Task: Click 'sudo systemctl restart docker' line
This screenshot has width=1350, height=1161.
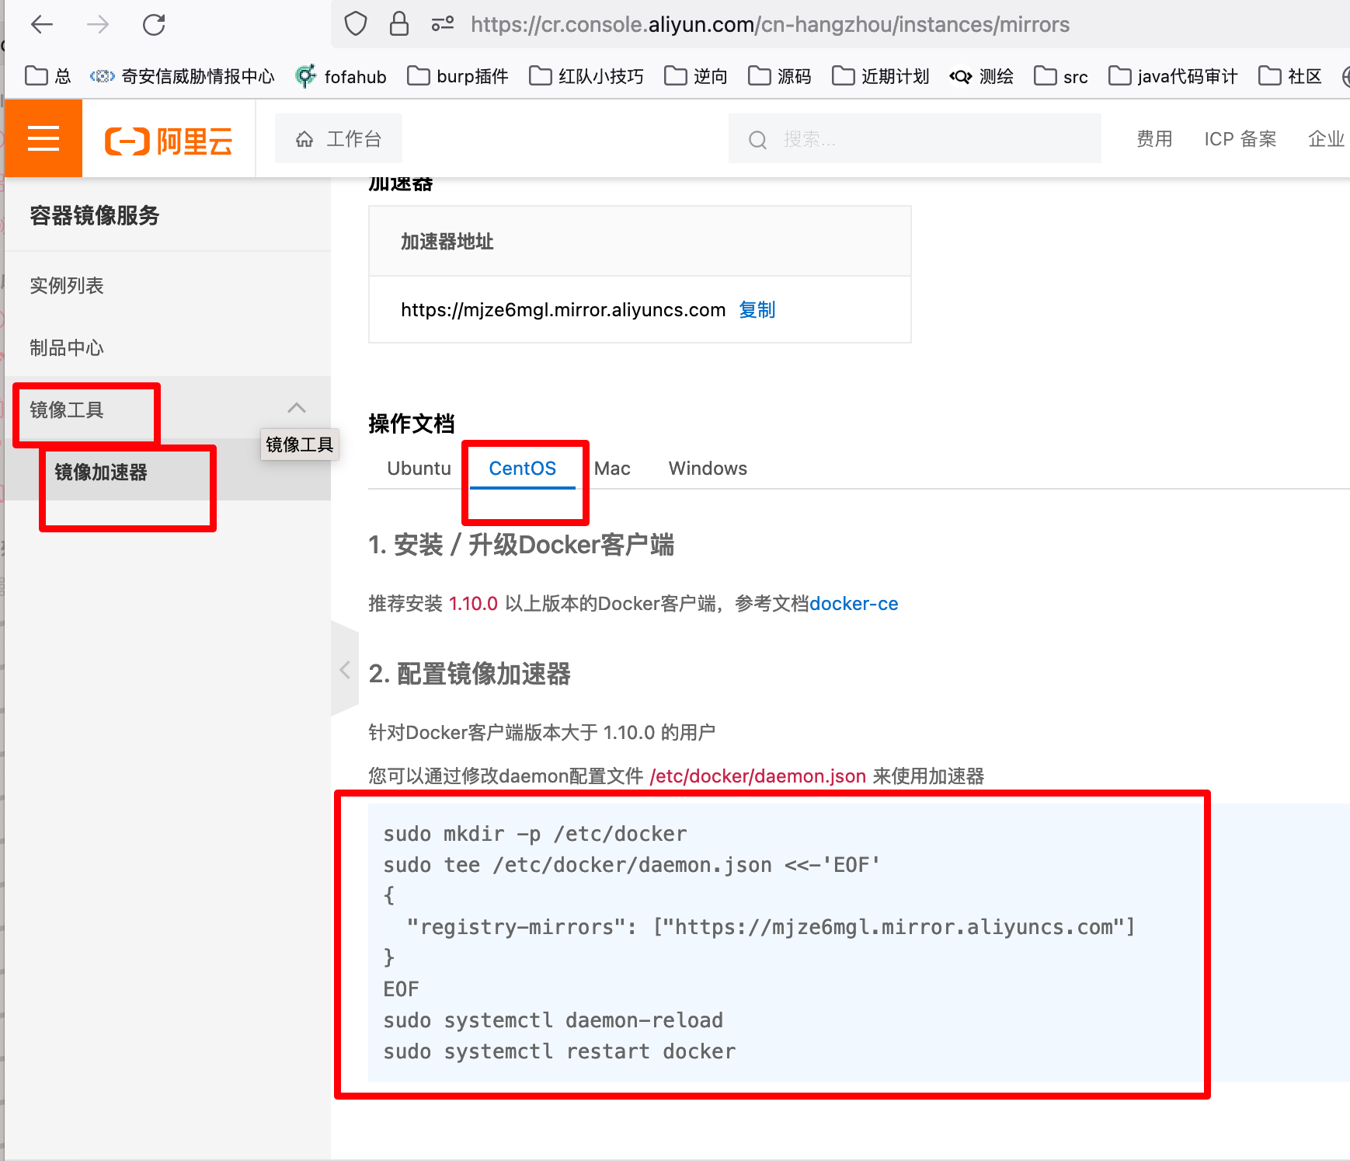Action: click(559, 1051)
